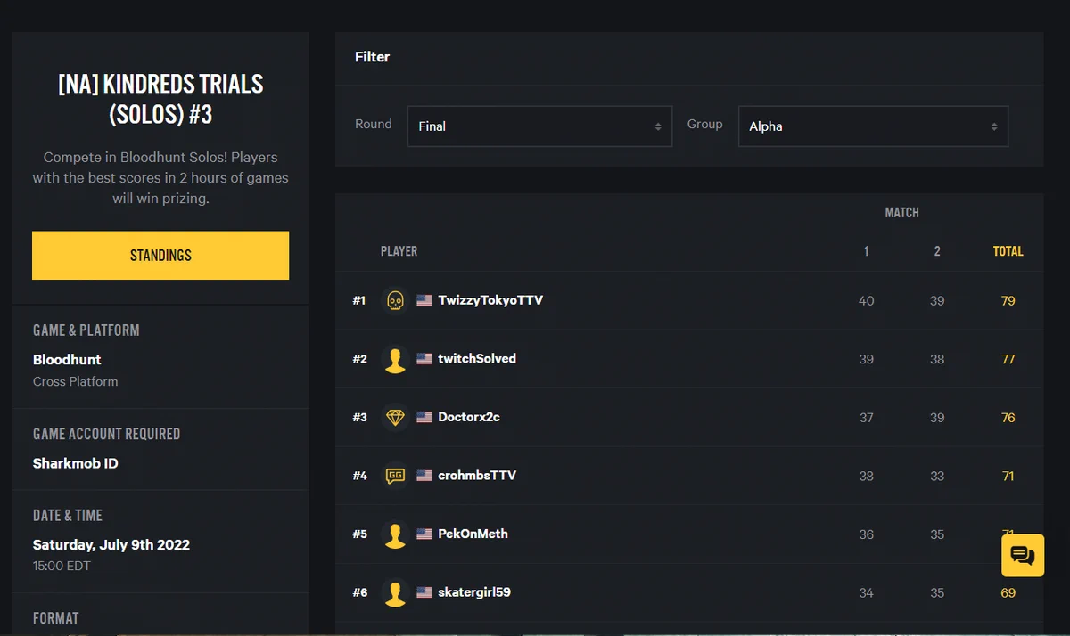Click the DATE & TIME section heading
The width and height of the screenshot is (1070, 636).
pyautogui.click(x=68, y=516)
